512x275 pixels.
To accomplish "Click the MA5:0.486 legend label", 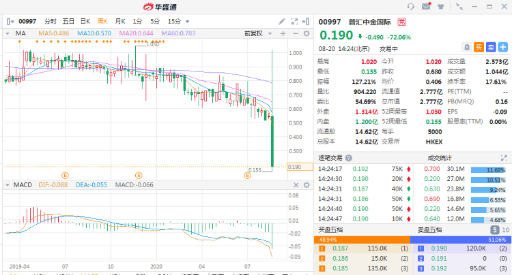I will click(x=54, y=33).
